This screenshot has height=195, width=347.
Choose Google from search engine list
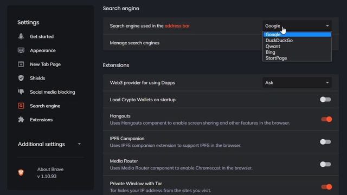point(297,35)
